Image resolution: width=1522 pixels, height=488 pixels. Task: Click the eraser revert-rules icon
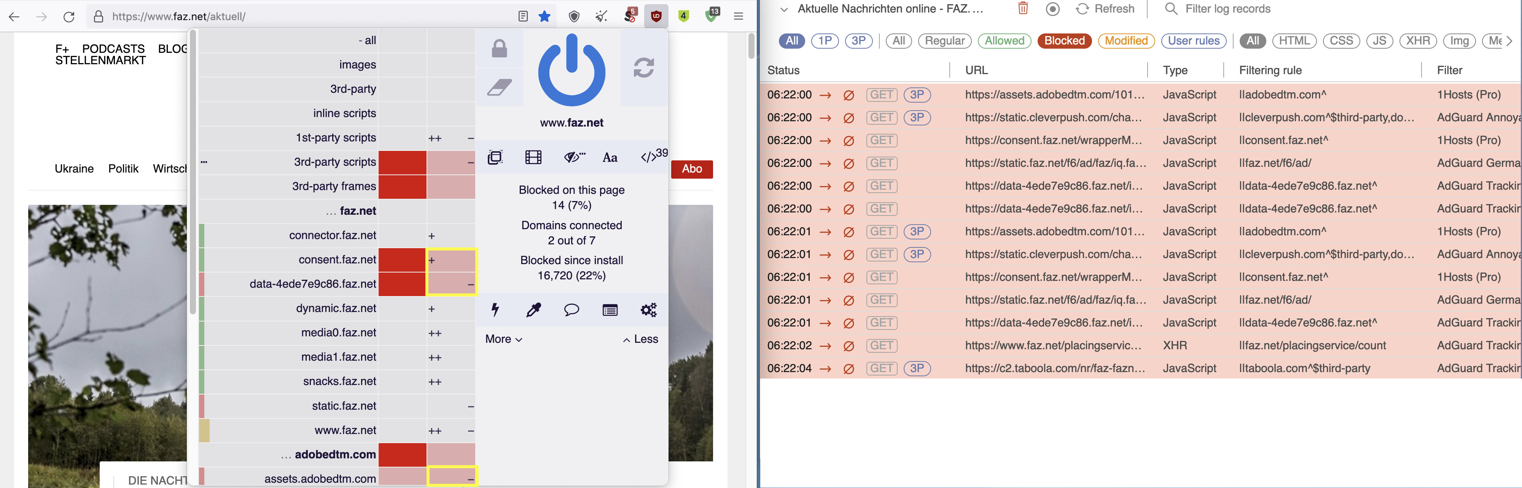(499, 87)
